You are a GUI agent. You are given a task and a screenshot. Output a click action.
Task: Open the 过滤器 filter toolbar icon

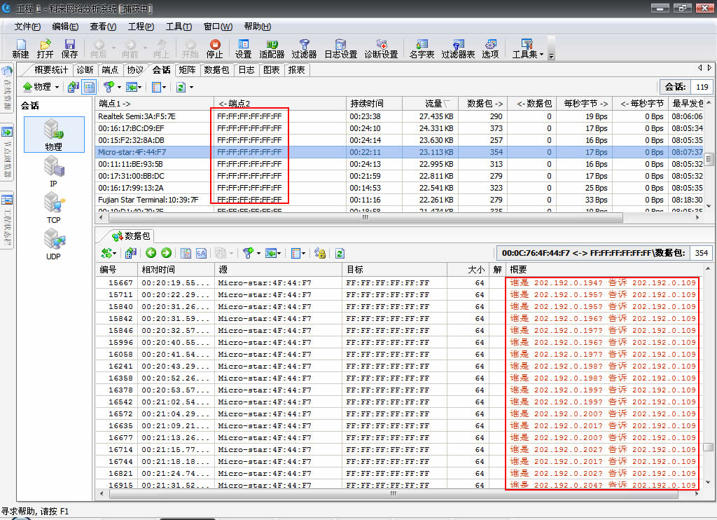point(304,48)
